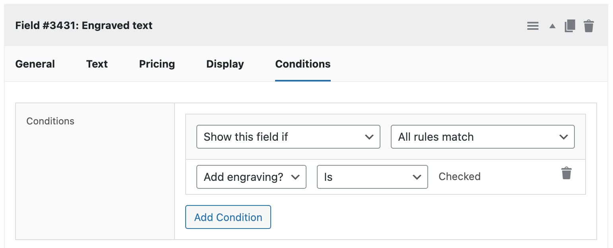Open the Display tab
This screenshot has height=248, width=613.
pos(225,64)
